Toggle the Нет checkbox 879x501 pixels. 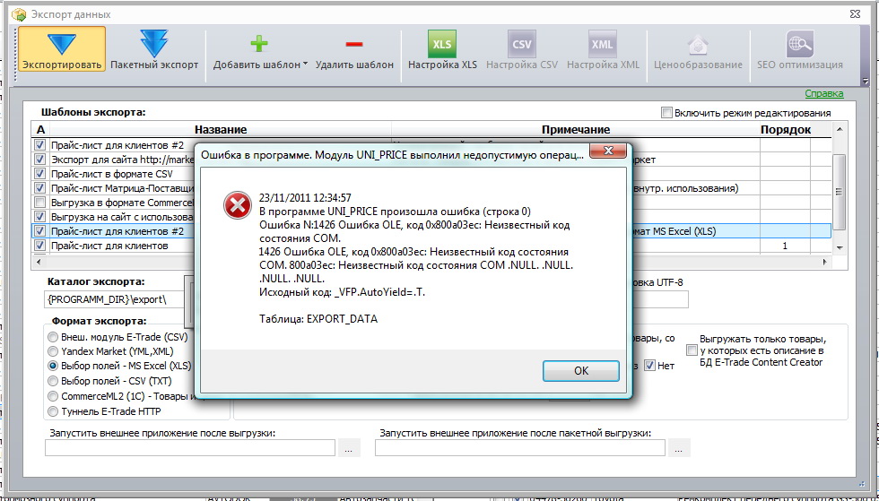tap(649, 366)
